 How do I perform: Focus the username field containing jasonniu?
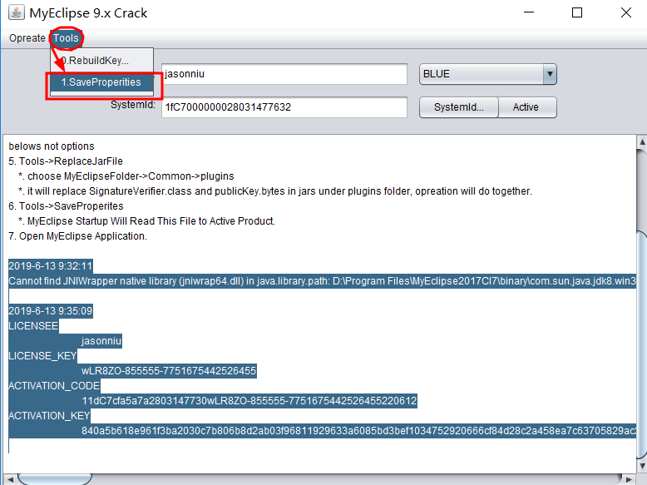(x=284, y=74)
